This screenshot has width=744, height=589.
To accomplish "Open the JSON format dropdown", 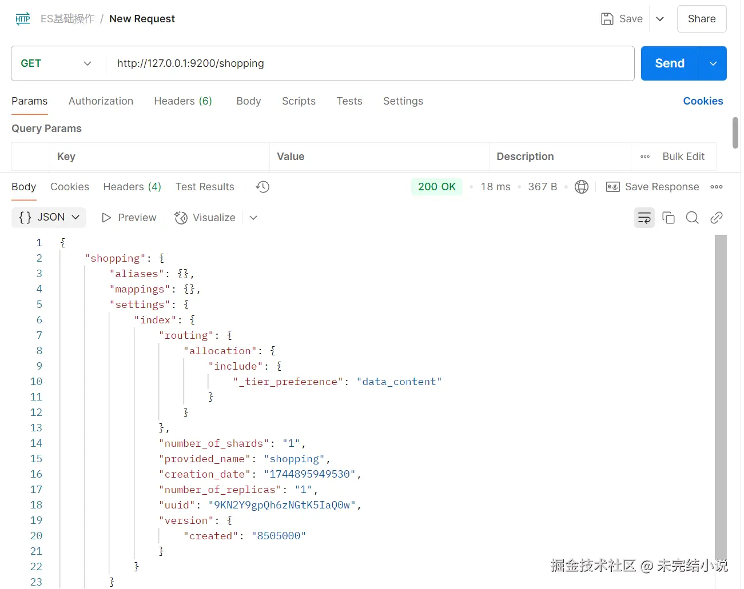I will pyautogui.click(x=49, y=218).
